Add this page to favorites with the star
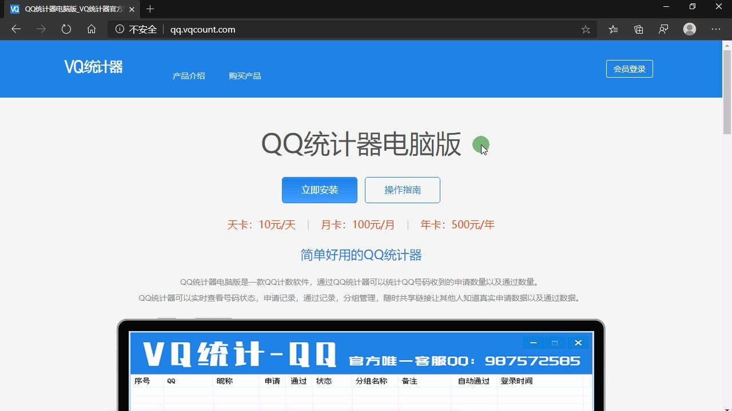Screen dimensions: 732x411 [586, 29]
